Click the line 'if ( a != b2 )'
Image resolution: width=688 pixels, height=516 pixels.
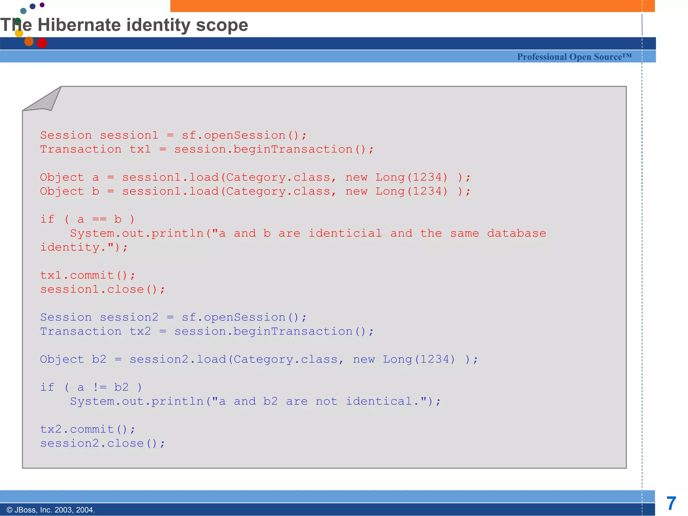pyautogui.click(x=91, y=387)
